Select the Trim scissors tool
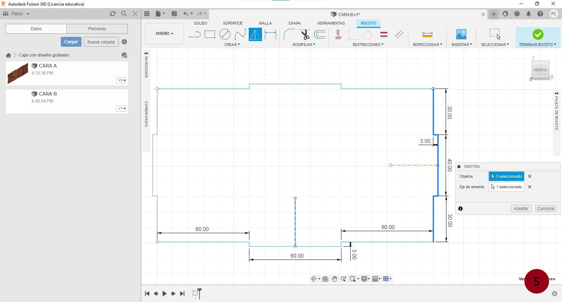Screen dimensions: 562x302 (305, 34)
